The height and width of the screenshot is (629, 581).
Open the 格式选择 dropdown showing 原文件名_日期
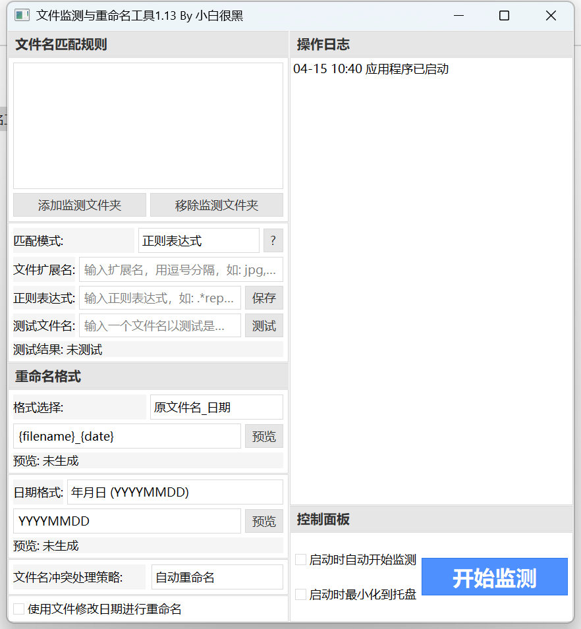[217, 407]
